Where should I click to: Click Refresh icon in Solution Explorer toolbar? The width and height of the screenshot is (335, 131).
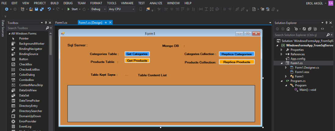(x=304, y=29)
